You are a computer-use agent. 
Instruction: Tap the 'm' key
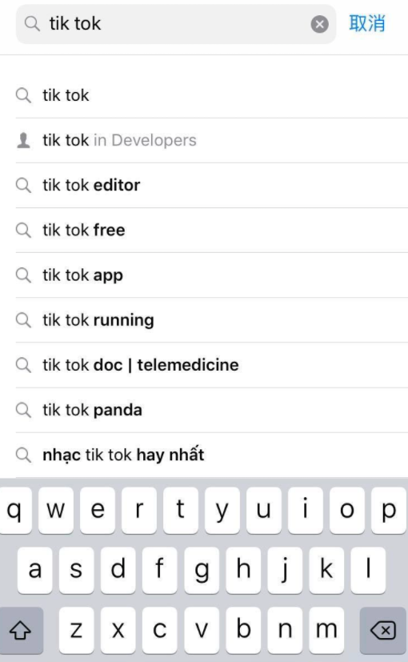tap(326, 630)
